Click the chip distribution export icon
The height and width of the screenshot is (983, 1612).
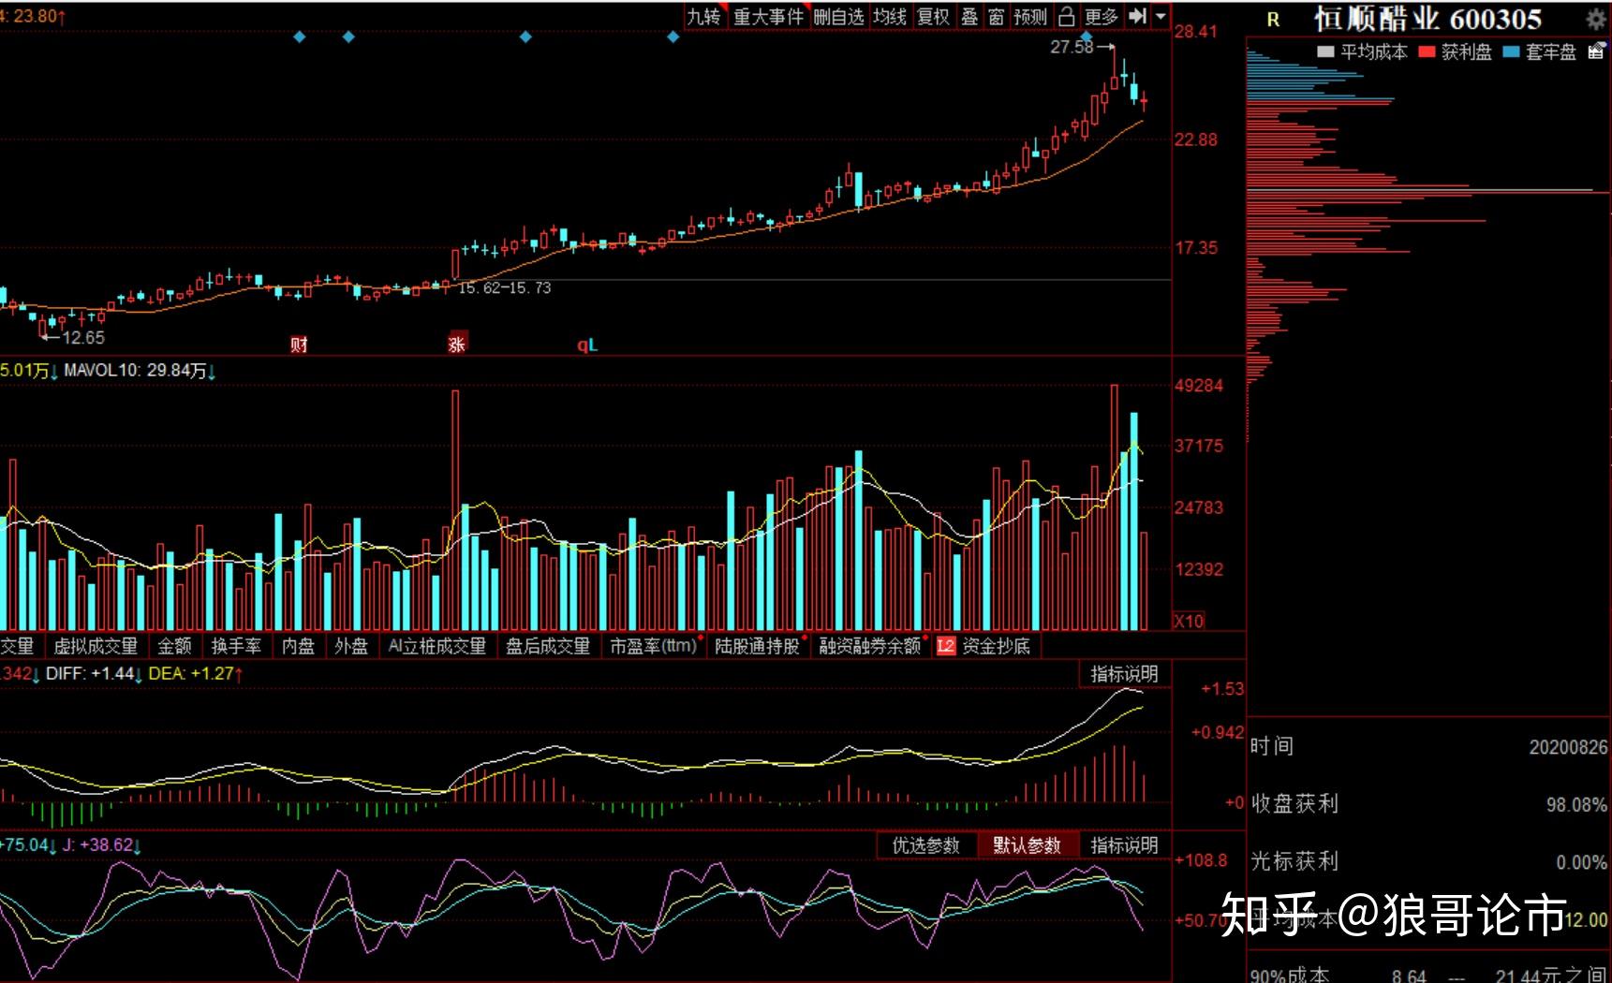click(x=1597, y=51)
